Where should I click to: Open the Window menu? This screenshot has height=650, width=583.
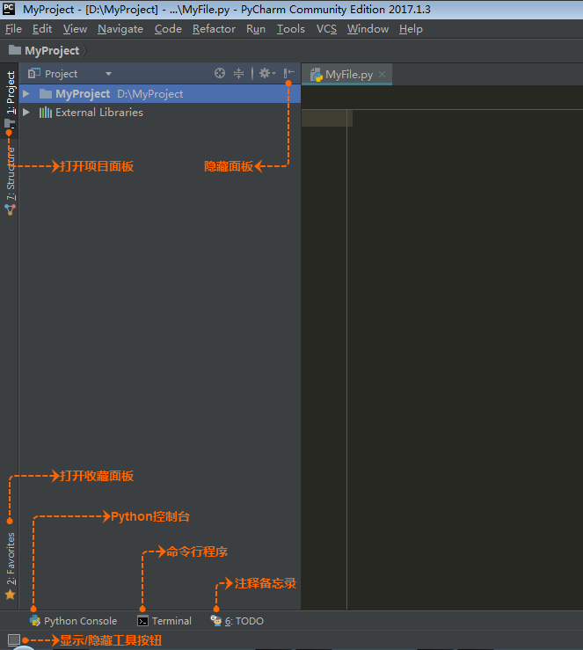point(368,29)
